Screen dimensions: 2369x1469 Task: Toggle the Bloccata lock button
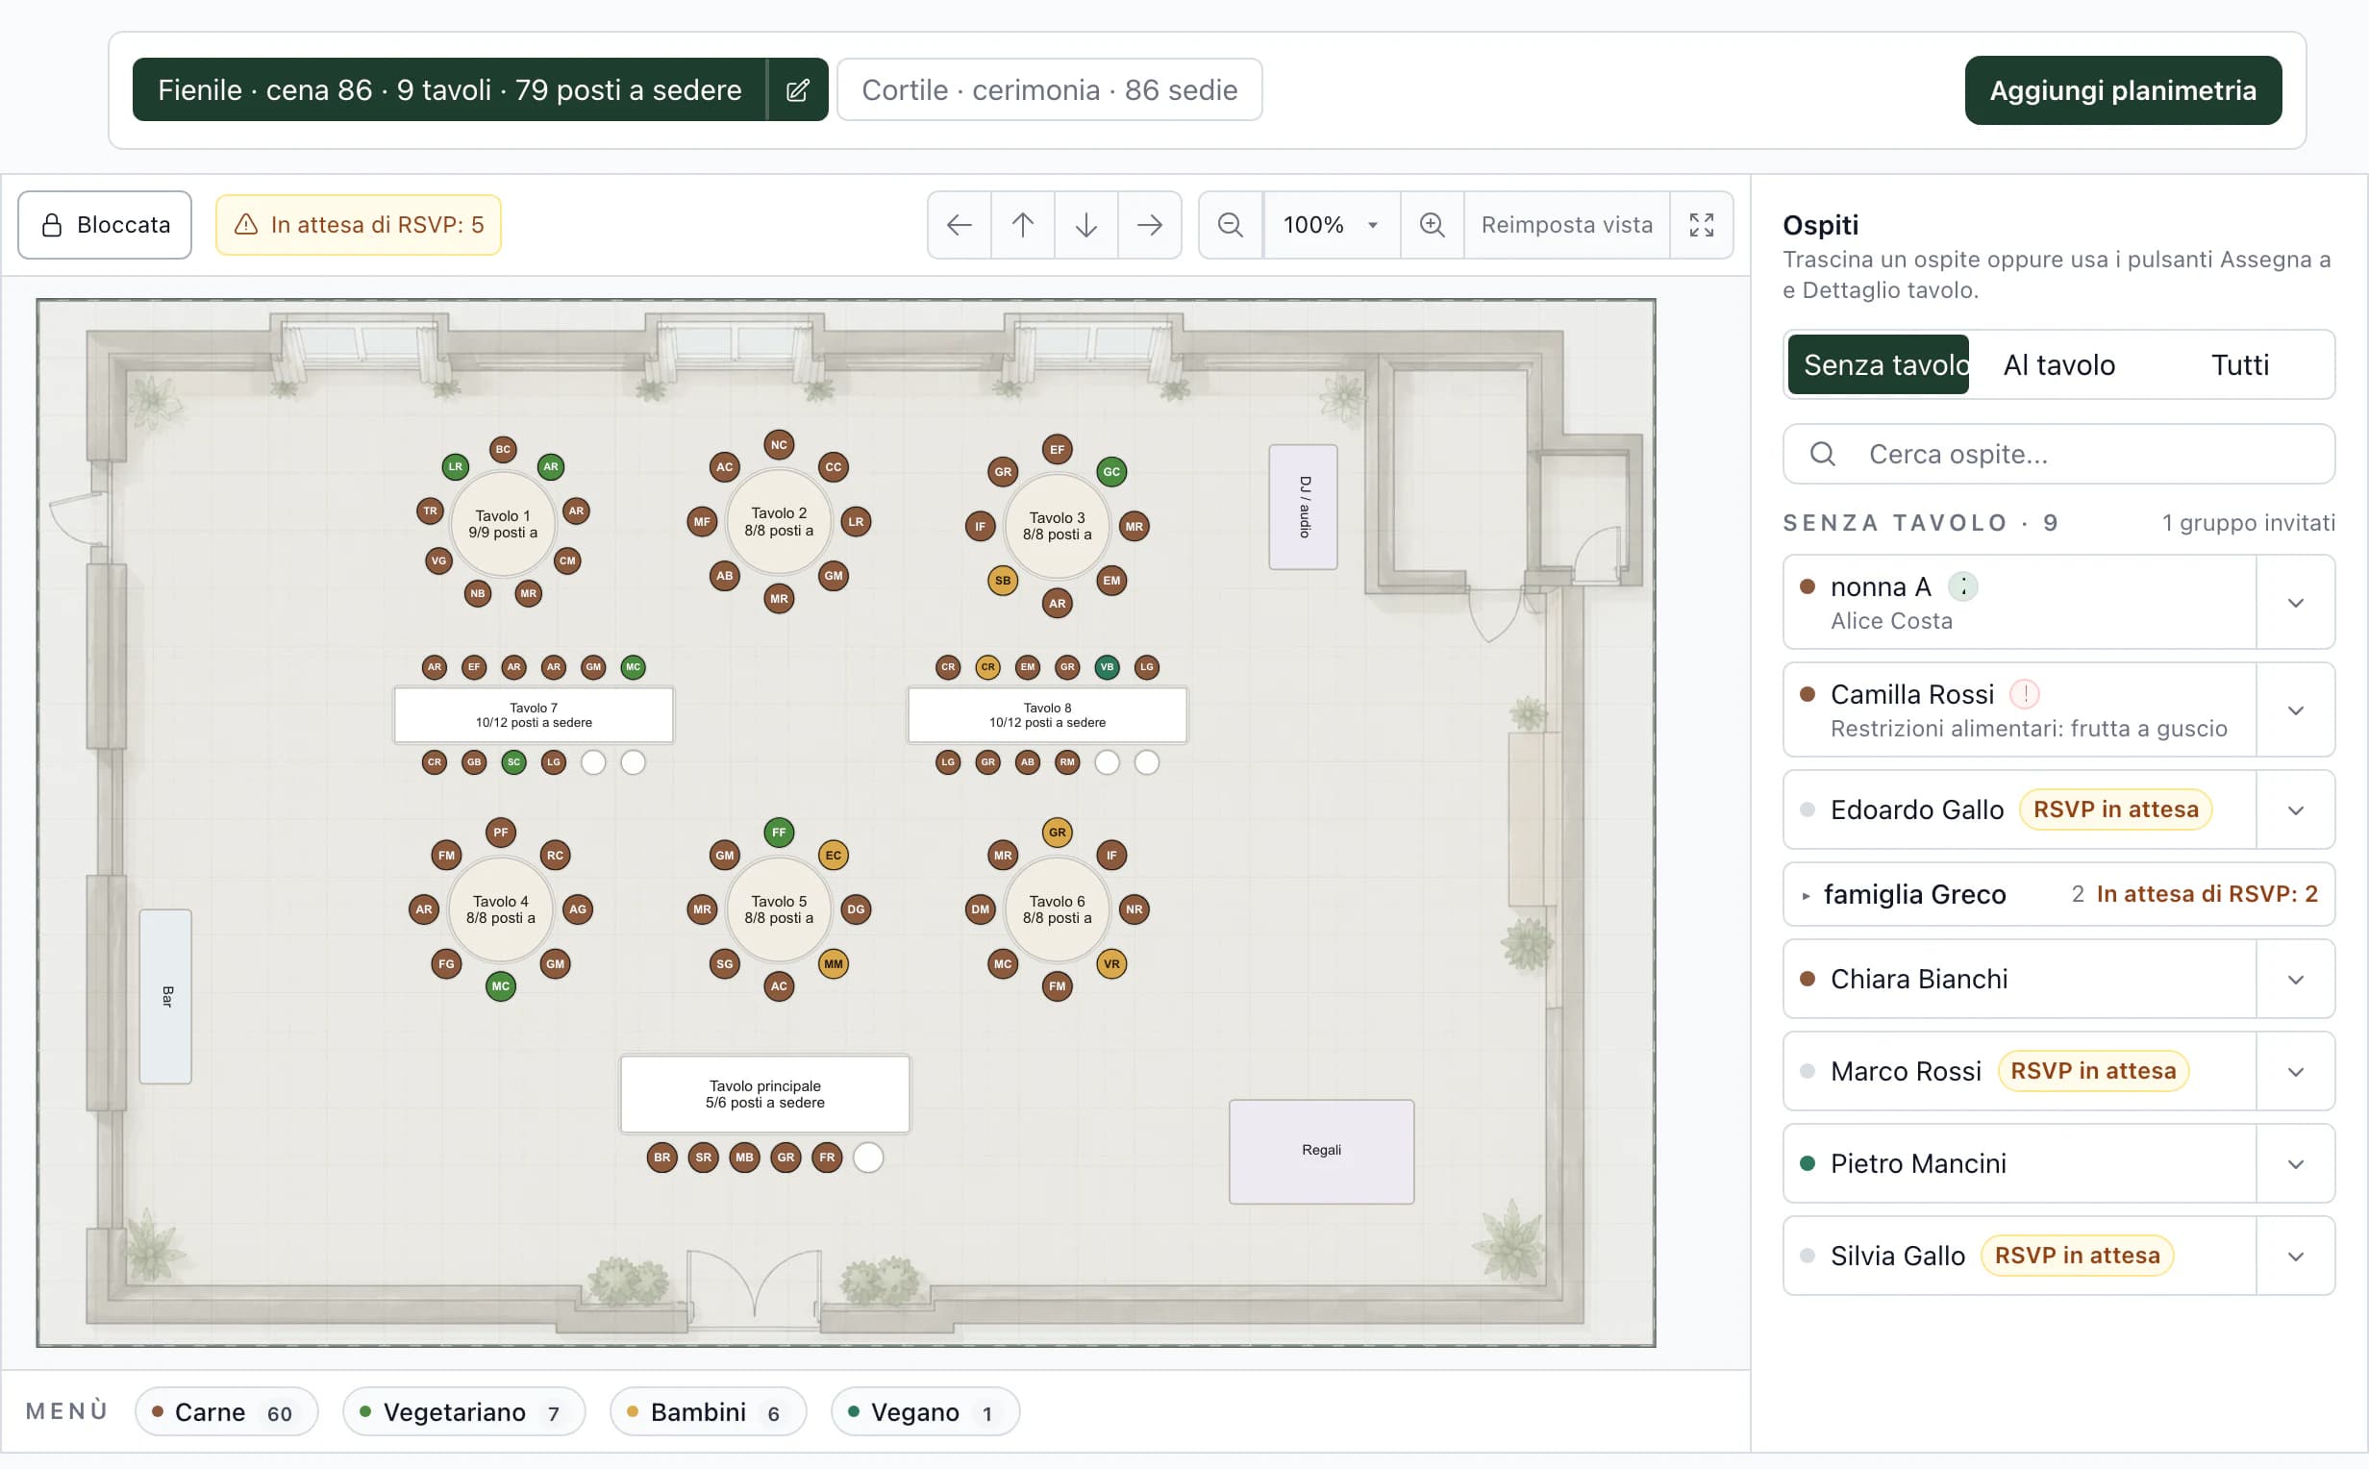(x=105, y=225)
